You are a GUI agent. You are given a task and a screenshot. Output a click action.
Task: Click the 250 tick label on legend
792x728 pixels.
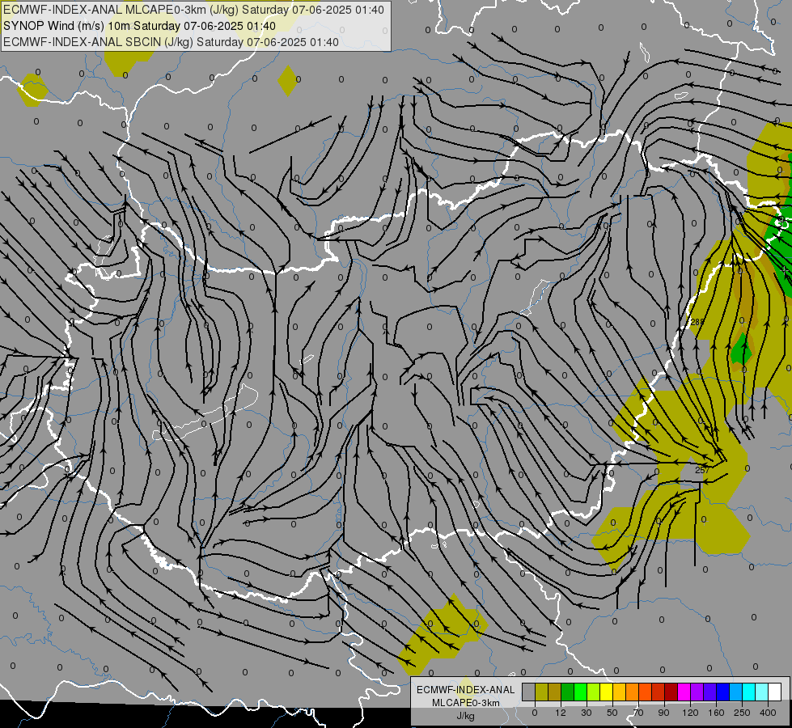(x=742, y=713)
